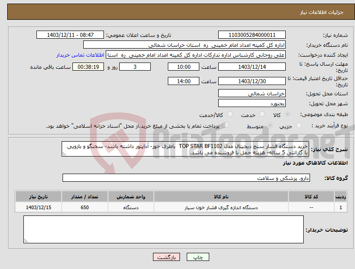The image size is (355, 269).
Task: Toggle the treasury documents payment checkbox
Action: pyautogui.click(x=226, y=125)
